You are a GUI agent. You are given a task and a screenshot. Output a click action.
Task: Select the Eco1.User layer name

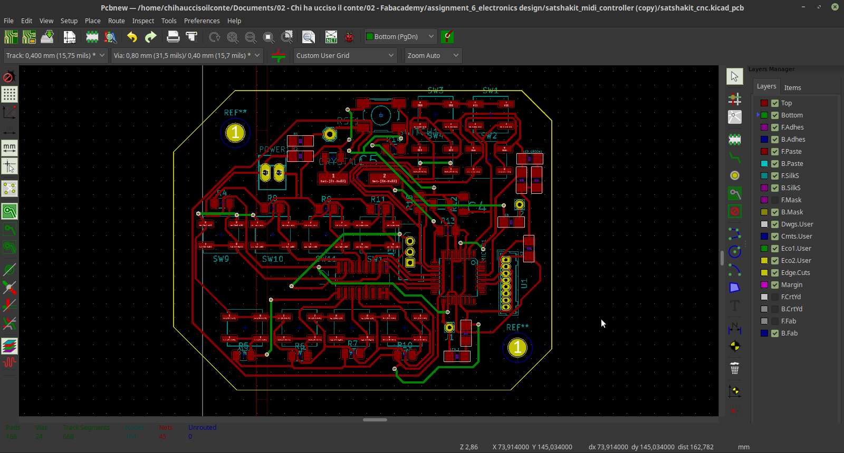click(x=796, y=249)
